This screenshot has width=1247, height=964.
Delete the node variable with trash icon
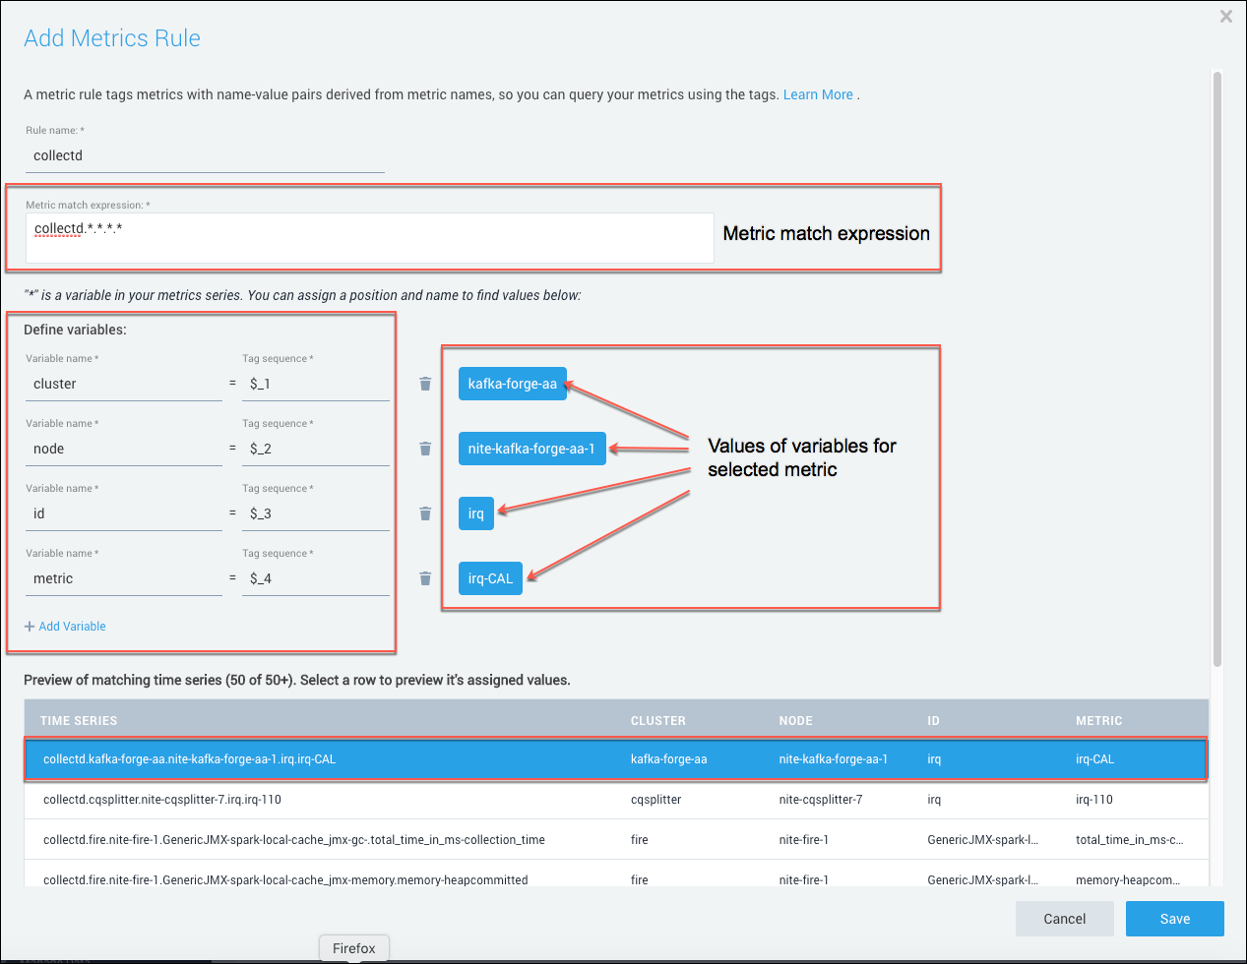pos(425,449)
